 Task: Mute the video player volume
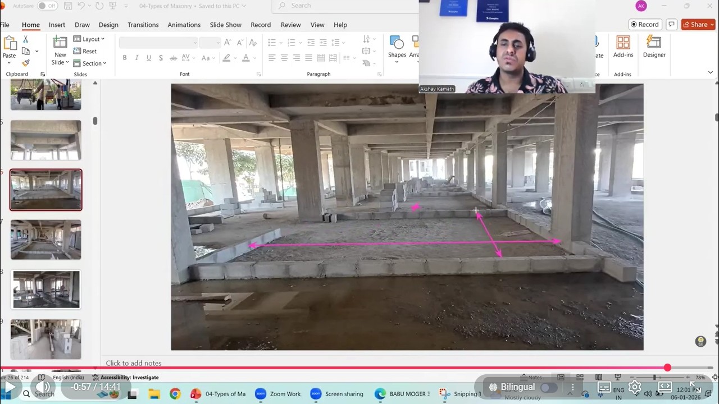[x=43, y=387]
